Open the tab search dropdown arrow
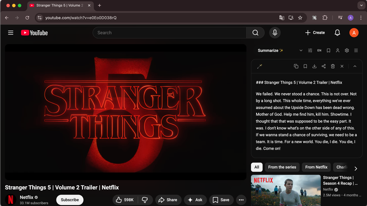 361,5
